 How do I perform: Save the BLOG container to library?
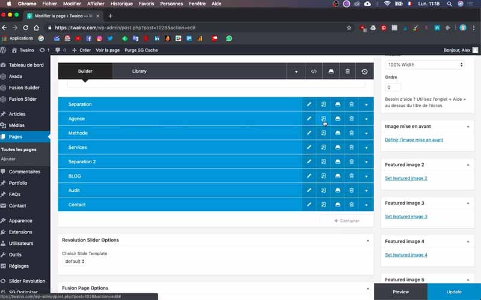[x=338, y=176]
